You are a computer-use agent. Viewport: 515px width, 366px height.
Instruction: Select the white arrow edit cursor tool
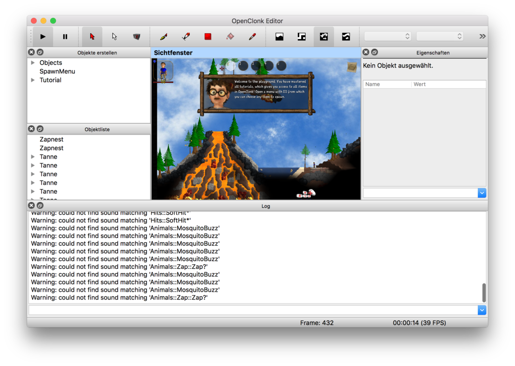pyautogui.click(x=114, y=37)
